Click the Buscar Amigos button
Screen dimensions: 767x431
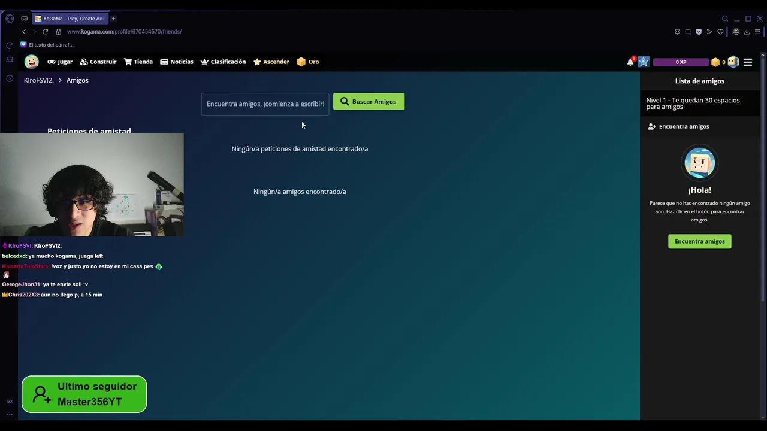click(x=369, y=102)
